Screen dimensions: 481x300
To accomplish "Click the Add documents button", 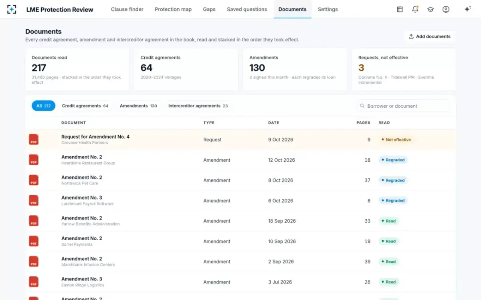I will click(x=429, y=36).
